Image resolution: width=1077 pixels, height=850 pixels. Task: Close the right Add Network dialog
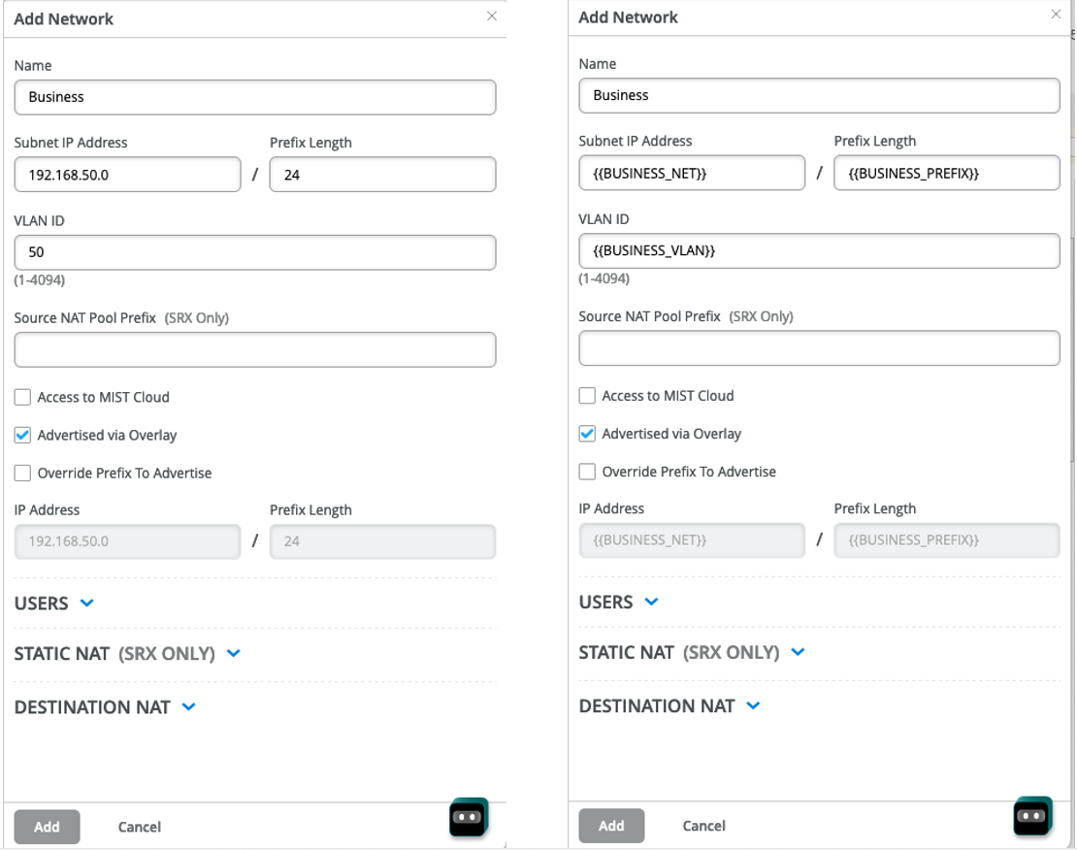1056,15
